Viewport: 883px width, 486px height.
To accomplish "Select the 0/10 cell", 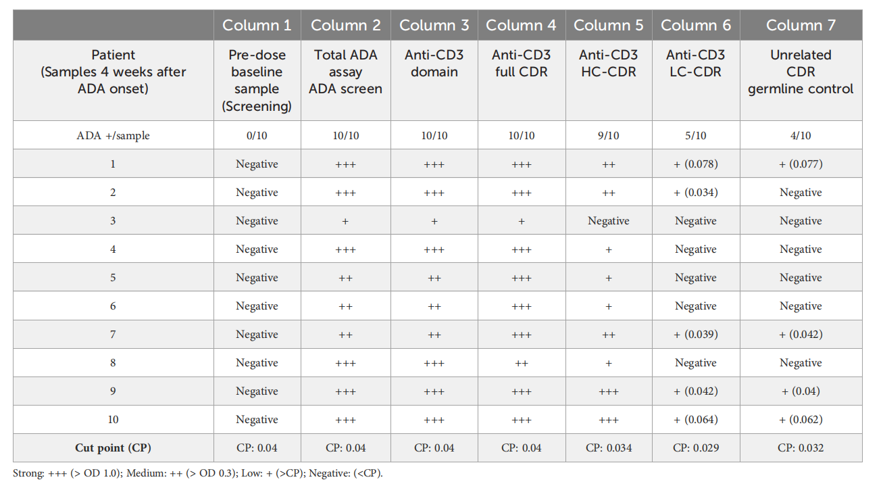I will point(257,135).
